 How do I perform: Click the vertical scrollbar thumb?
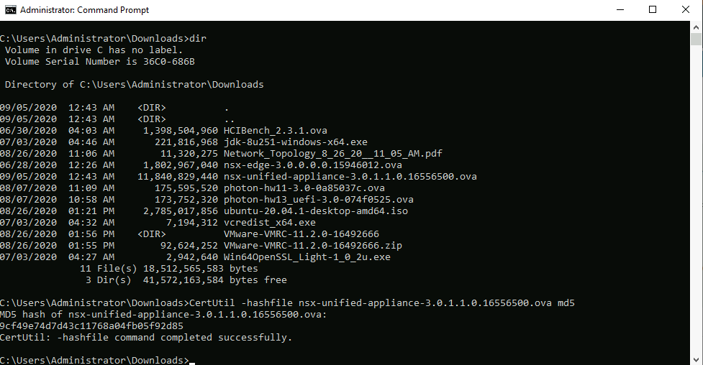pos(697,42)
